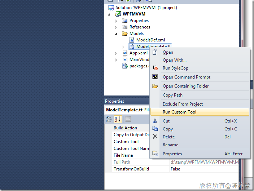Screen dimensions: 254x191
Task: Expand the References node
Action: tap(116, 27)
